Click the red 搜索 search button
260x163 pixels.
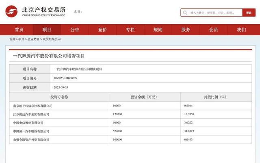[249, 13]
